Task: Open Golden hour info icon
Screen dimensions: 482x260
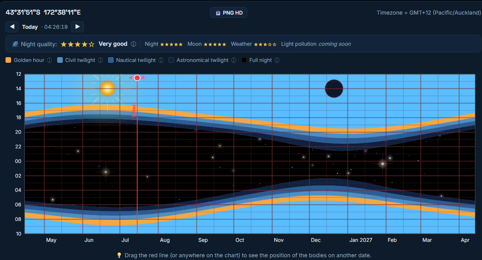Action: (49, 60)
